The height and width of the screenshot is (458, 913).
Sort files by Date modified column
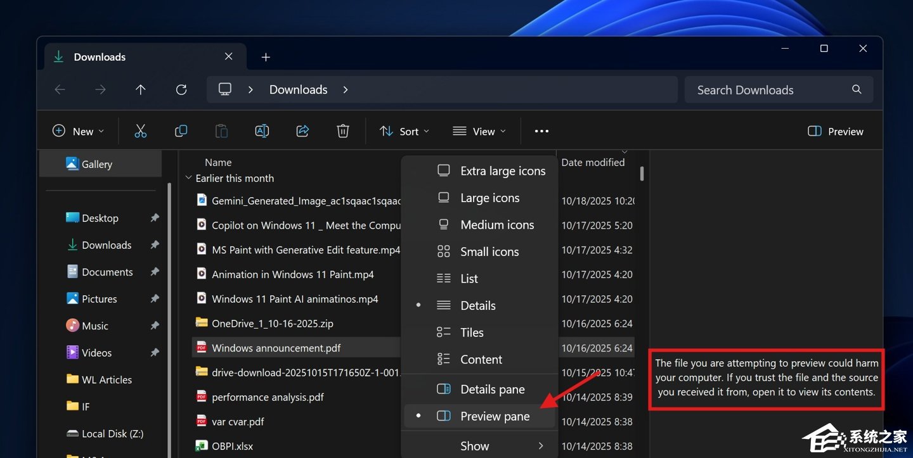(x=593, y=162)
